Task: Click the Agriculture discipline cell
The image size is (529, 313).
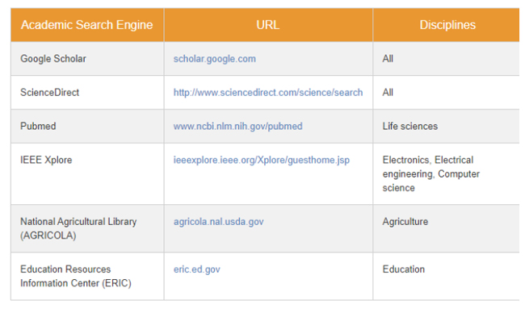Action: (446, 228)
